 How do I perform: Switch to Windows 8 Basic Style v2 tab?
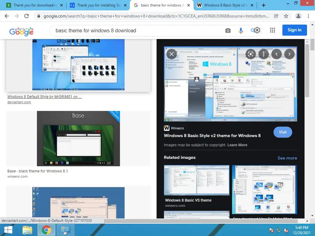tap(225, 5)
